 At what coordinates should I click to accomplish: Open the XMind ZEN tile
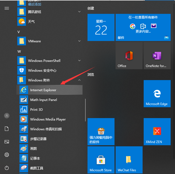tap(157, 132)
